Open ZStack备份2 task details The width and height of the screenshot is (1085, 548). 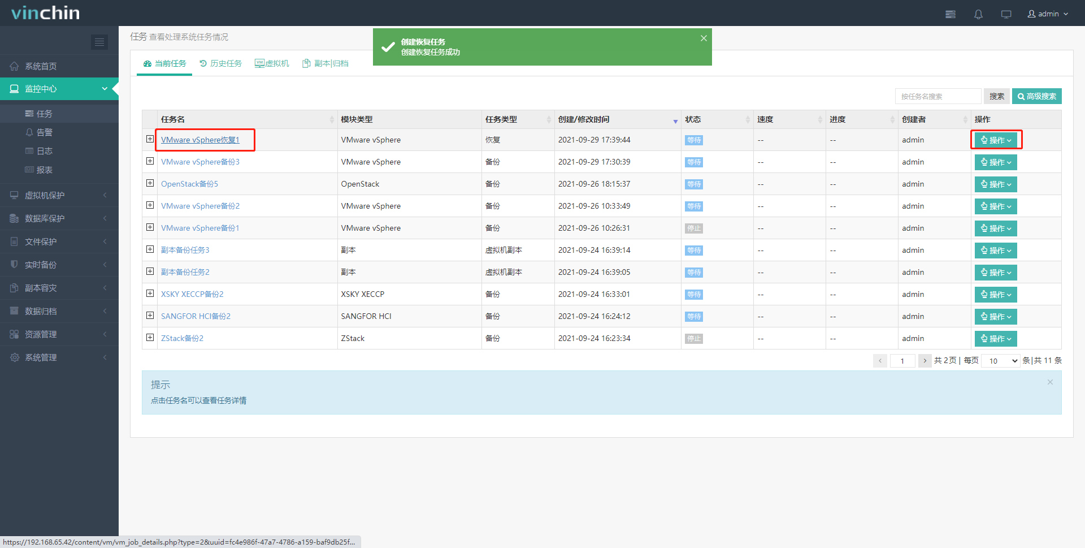pos(182,338)
